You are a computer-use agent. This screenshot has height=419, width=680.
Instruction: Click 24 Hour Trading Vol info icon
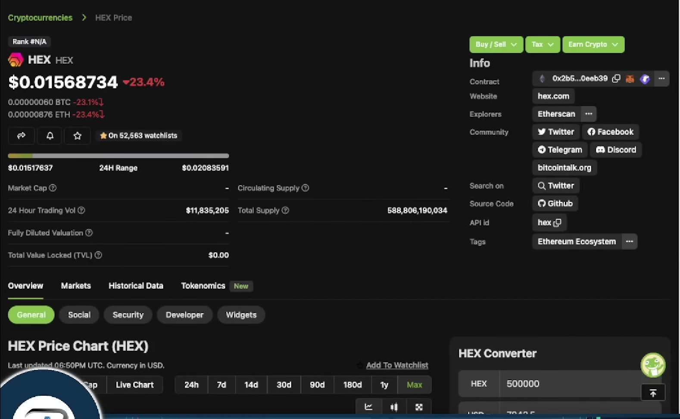tap(81, 210)
